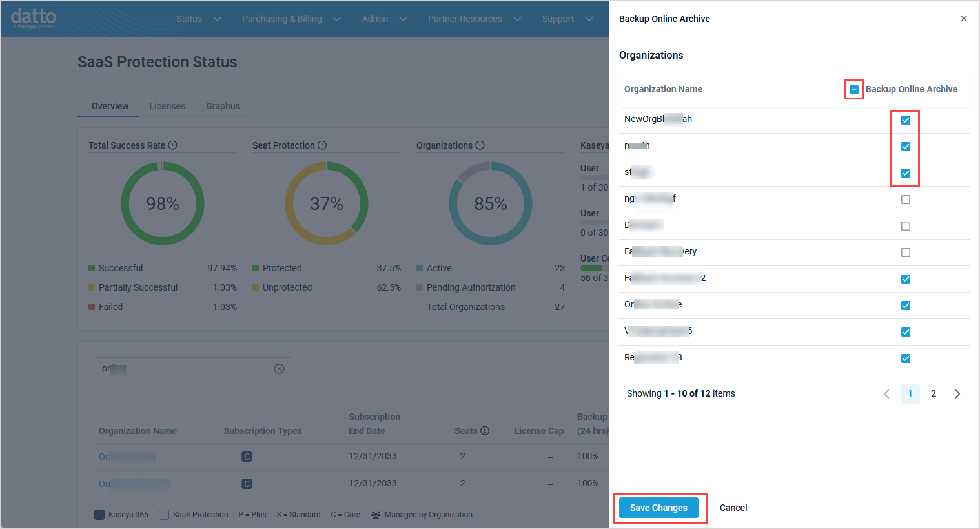Toggle the select-all Backup Online Archive checkbox
The width and height of the screenshot is (980, 529).
click(853, 90)
